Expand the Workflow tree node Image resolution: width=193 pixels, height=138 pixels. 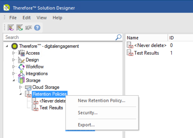13,67
